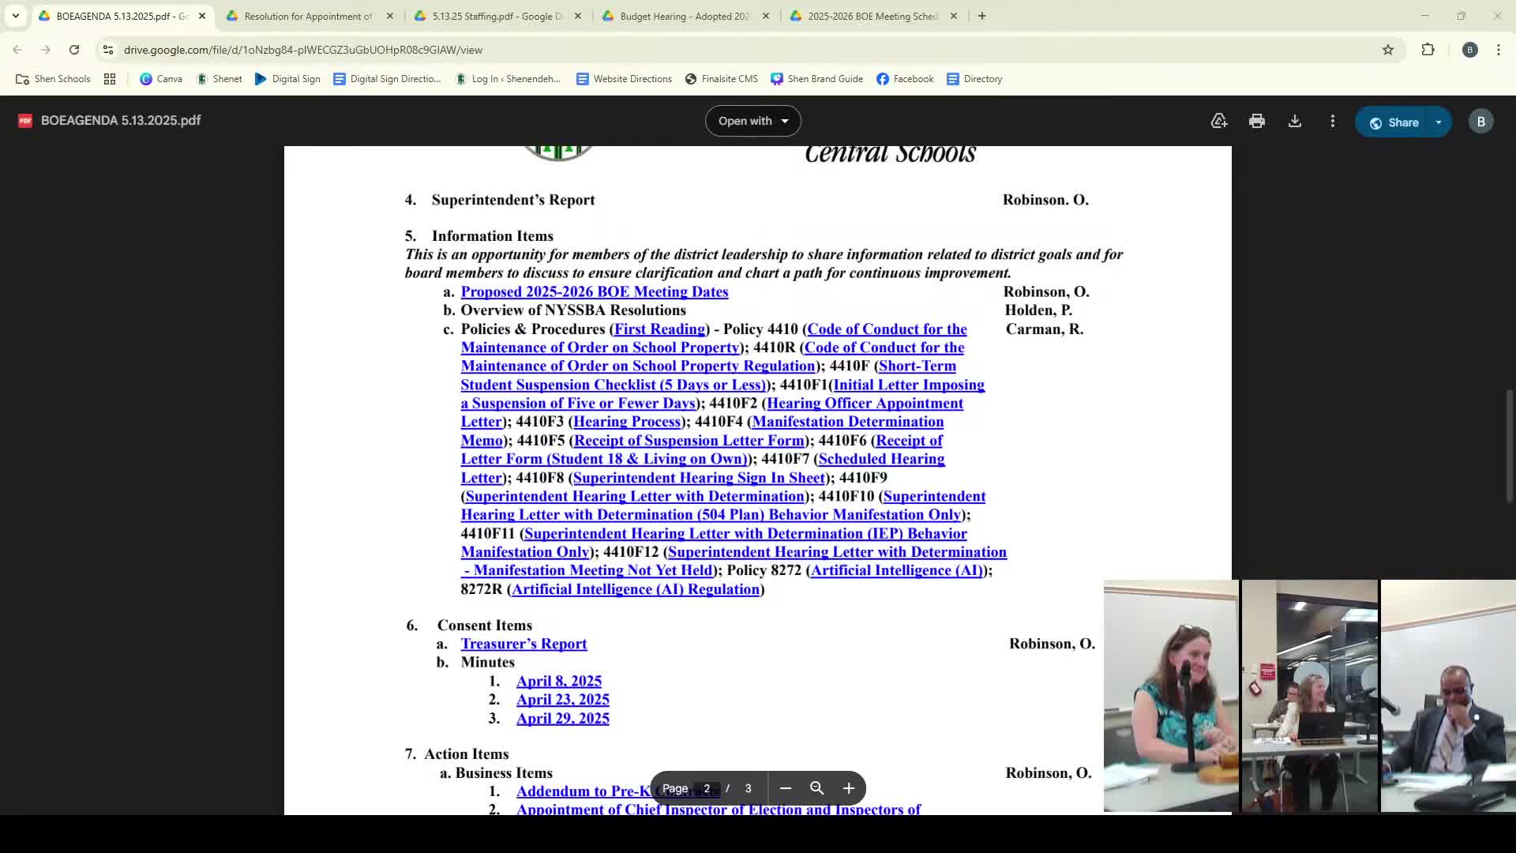Bookmark this page with the star icon

(1388, 50)
